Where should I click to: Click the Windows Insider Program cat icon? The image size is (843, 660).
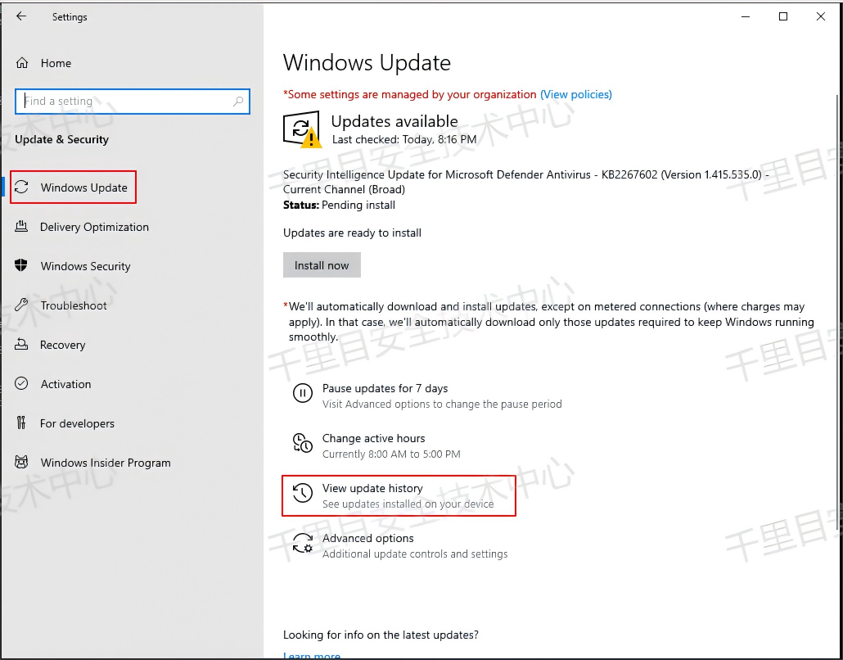click(x=21, y=462)
